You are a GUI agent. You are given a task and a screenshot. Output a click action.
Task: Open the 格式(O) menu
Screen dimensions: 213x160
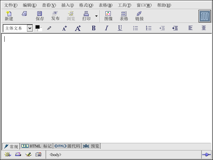86,5
